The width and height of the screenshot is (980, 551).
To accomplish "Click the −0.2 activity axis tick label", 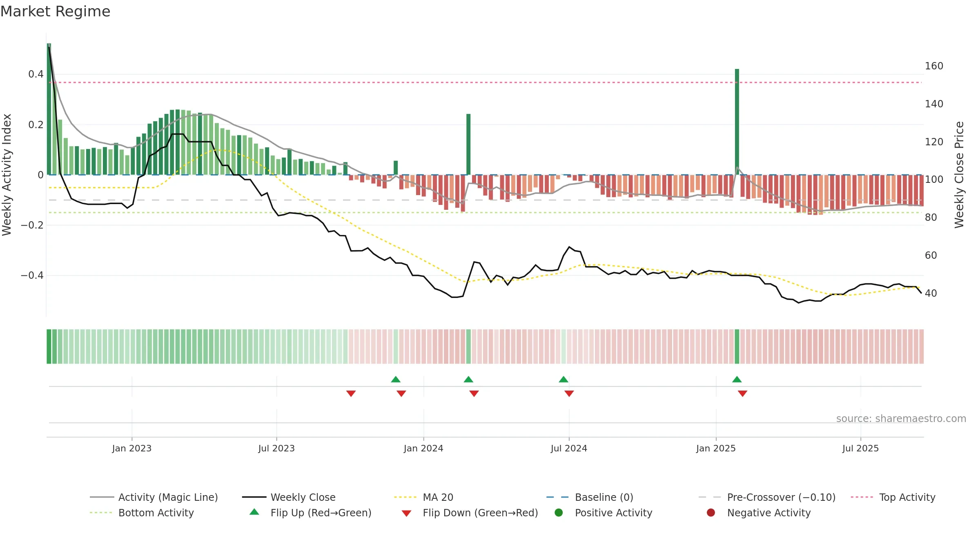I will tap(32, 225).
